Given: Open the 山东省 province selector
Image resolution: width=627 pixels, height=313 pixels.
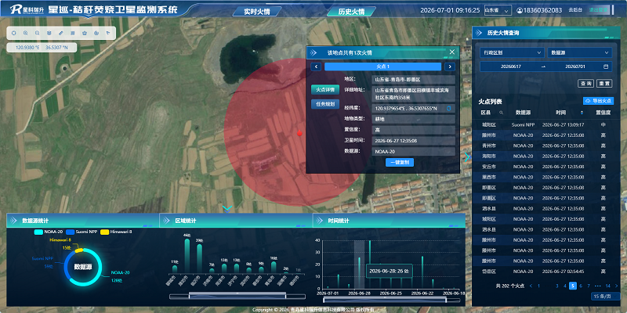Looking at the screenshot, I should (498, 10).
